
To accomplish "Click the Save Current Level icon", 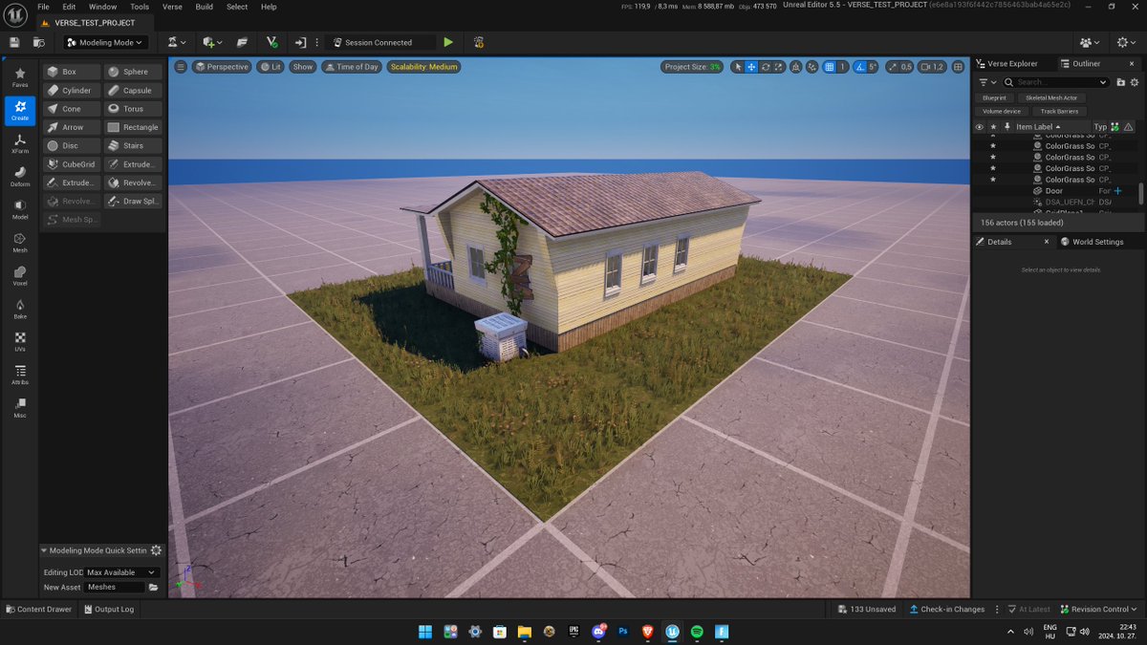I will pyautogui.click(x=12, y=42).
